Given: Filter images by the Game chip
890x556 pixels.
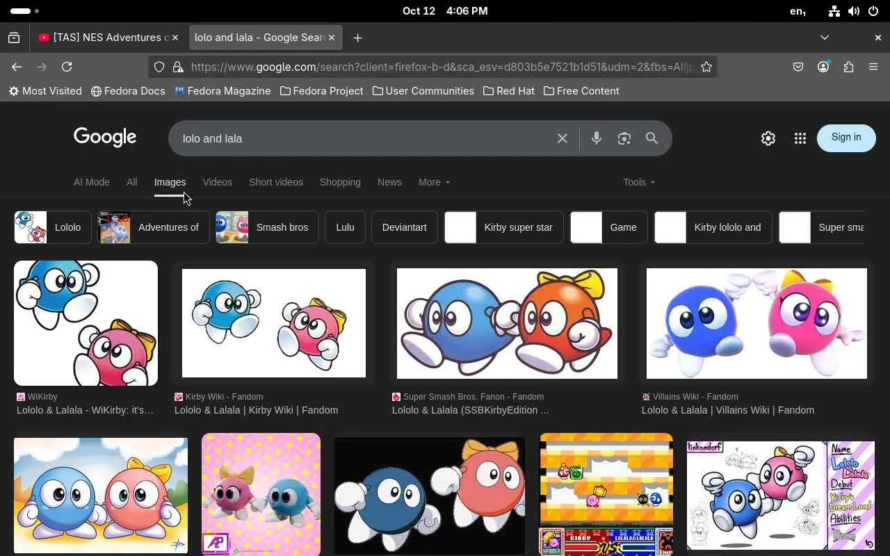Looking at the screenshot, I should click(x=609, y=227).
